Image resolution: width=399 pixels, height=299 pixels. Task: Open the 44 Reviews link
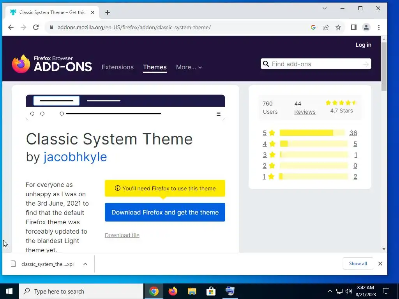tap(305, 107)
